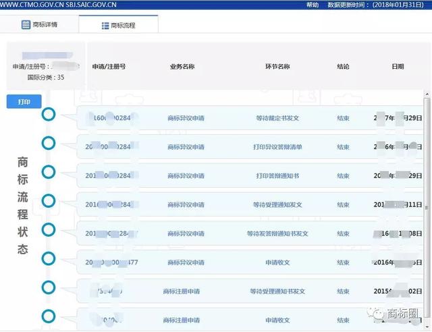Click timeline circle for 等待发答辩通知书发文 row

point(49,230)
